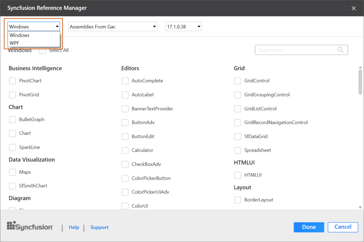364x242 pixels.
Task: Collapse the platform Windows dropdown
Action: [x=34, y=26]
